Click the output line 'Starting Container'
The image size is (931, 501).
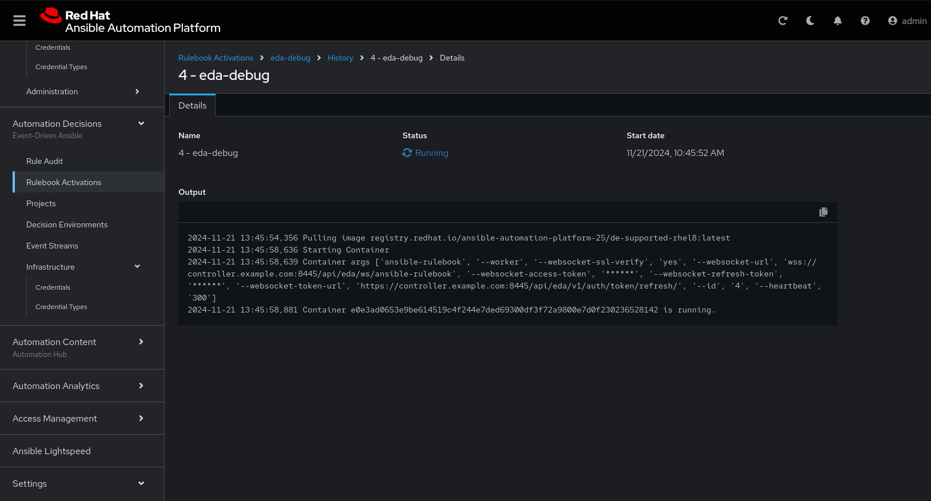(288, 250)
